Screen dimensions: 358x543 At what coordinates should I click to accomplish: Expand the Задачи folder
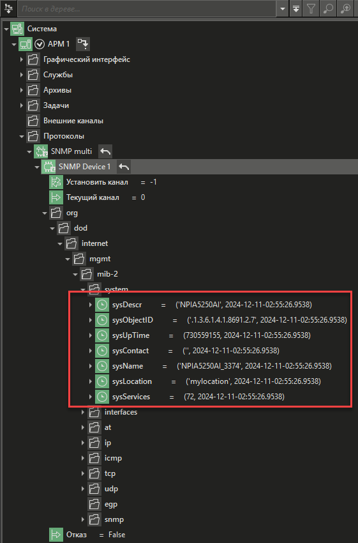click(x=22, y=105)
